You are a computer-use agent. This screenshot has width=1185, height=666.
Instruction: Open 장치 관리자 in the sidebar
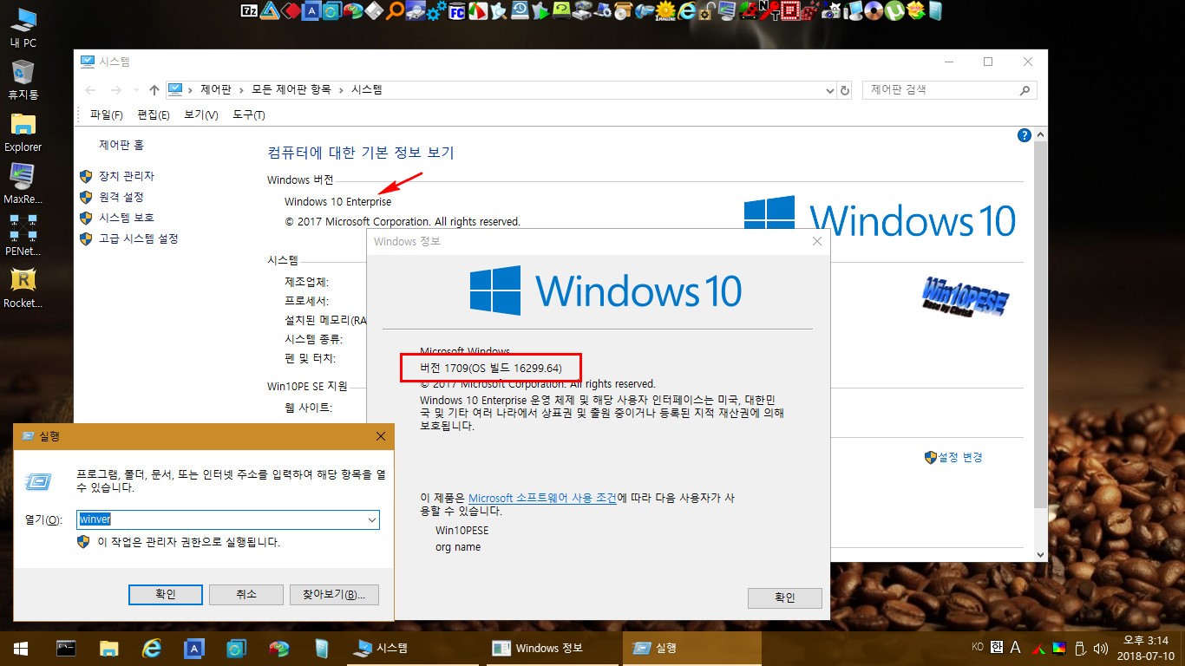pos(126,176)
